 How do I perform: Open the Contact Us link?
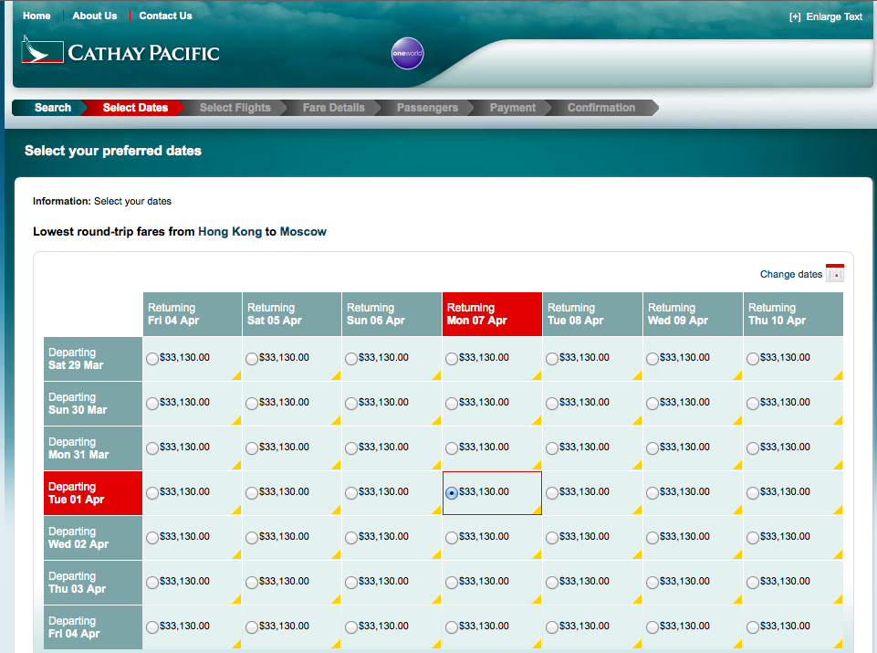[x=165, y=16]
